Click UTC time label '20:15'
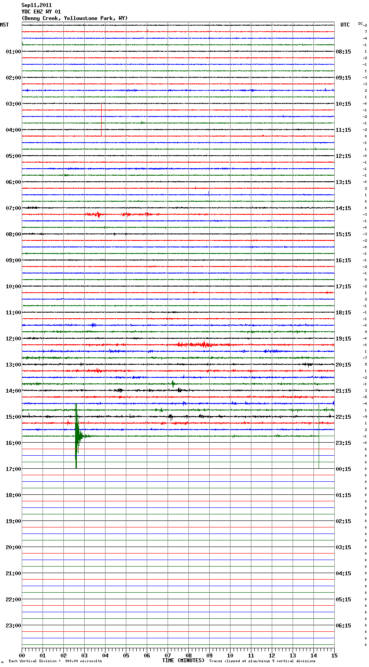Viewport: 369px width, 667px height. click(343, 365)
